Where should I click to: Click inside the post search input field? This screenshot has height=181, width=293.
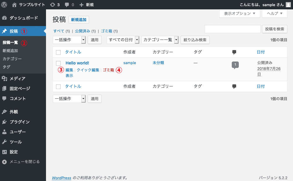tap(232, 29)
